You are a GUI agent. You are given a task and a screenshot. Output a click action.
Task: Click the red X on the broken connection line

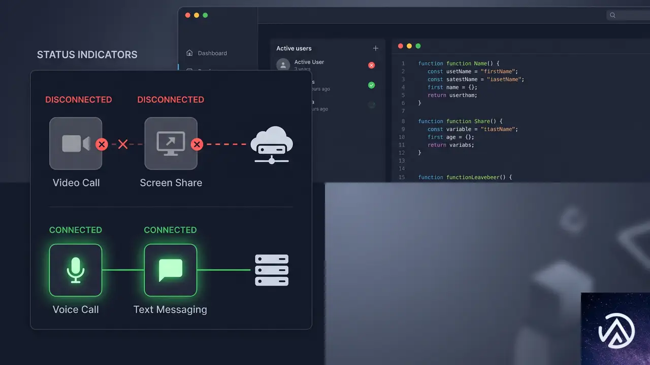point(123,144)
